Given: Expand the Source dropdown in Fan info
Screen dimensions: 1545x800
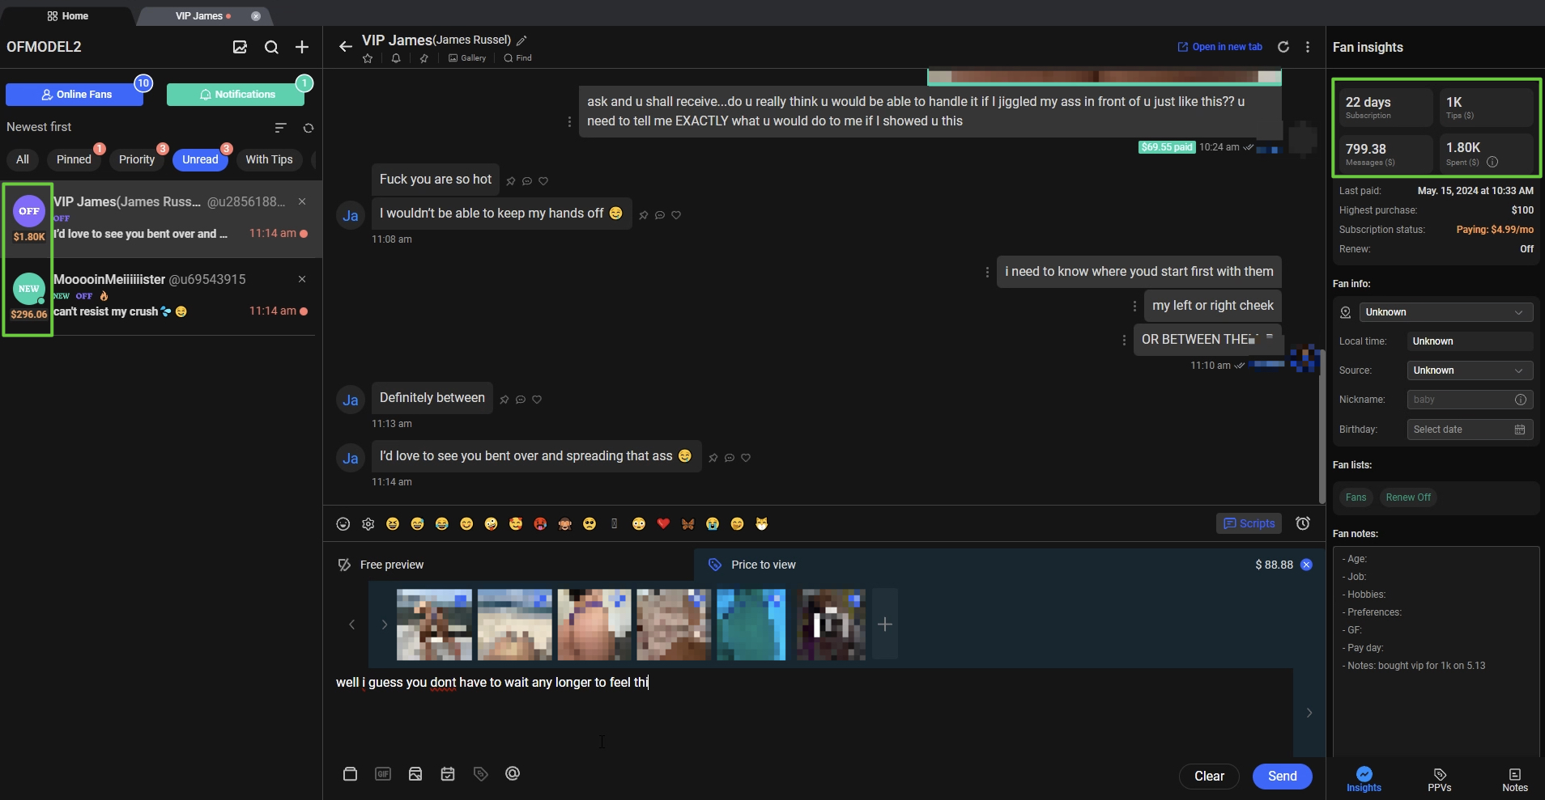Looking at the screenshot, I should (1470, 370).
